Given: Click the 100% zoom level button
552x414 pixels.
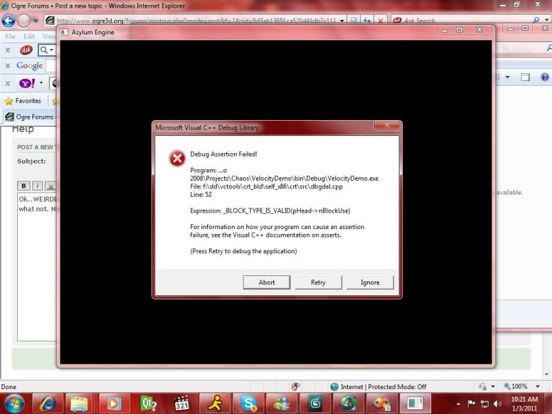Looking at the screenshot, I should [x=515, y=386].
